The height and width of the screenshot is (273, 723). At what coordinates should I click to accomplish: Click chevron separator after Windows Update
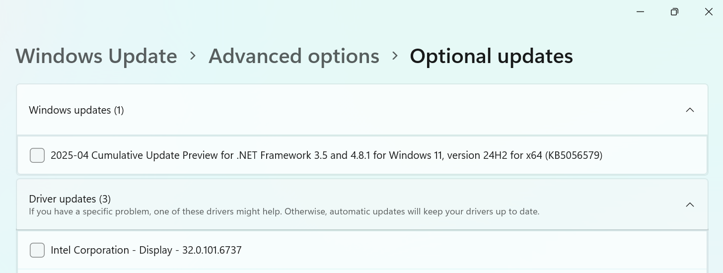pos(193,56)
